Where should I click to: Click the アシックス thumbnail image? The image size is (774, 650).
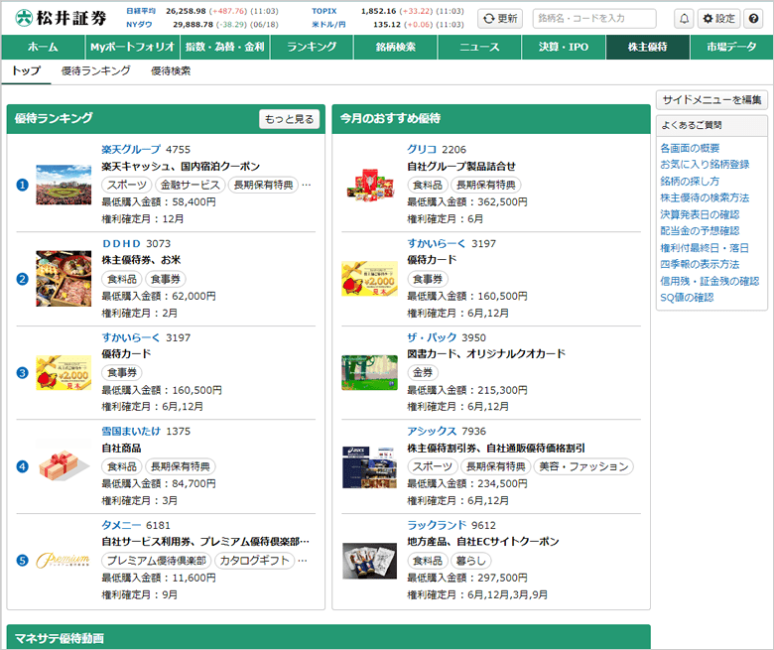pyautogui.click(x=370, y=466)
